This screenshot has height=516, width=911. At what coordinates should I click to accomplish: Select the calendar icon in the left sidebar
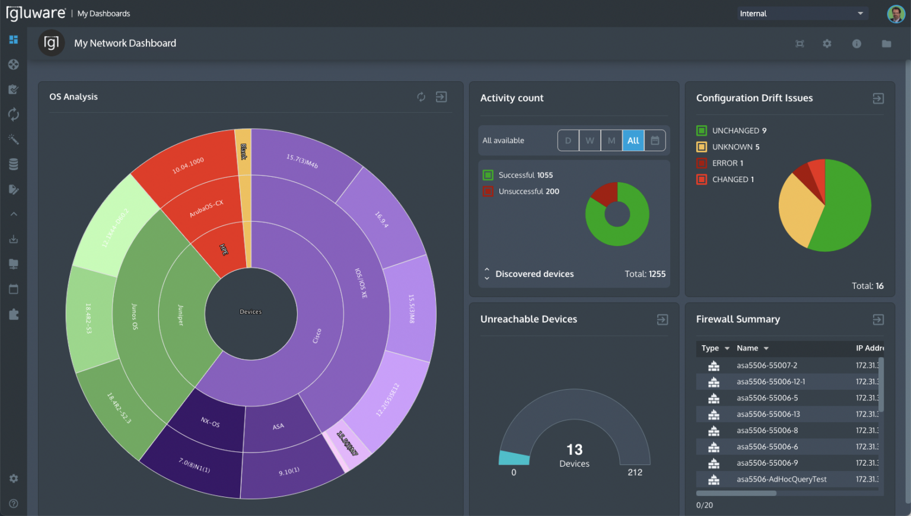[x=13, y=289]
